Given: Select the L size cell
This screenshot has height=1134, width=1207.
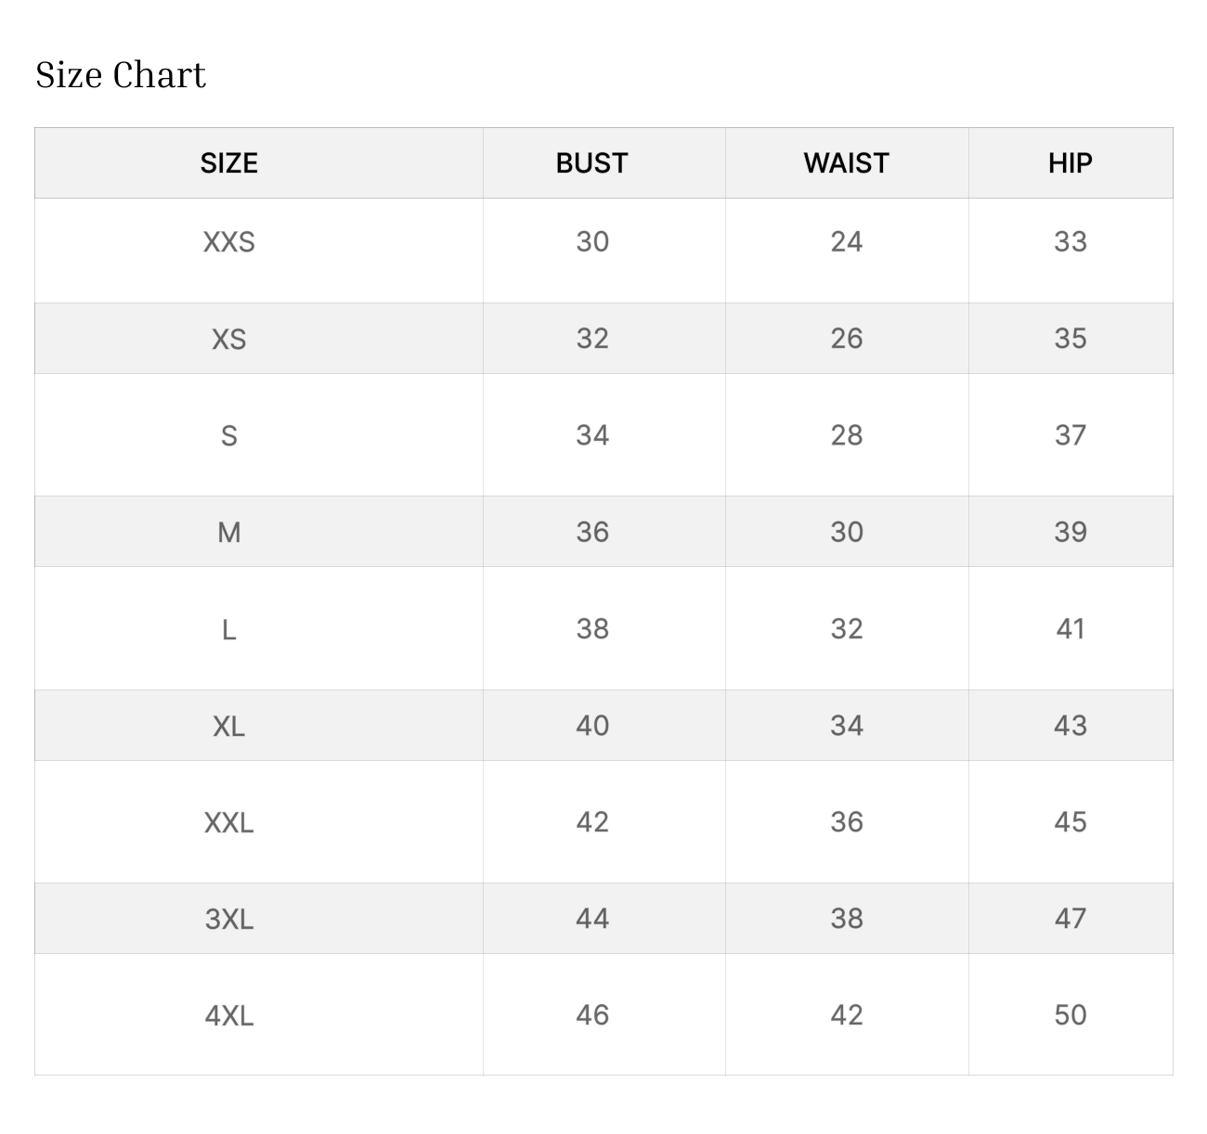Looking at the screenshot, I should [x=228, y=629].
